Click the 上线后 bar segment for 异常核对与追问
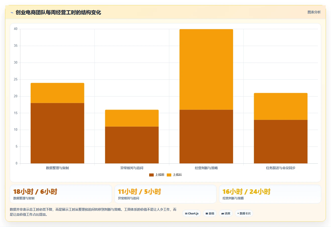This screenshot has width=331, height=227. [132, 118]
